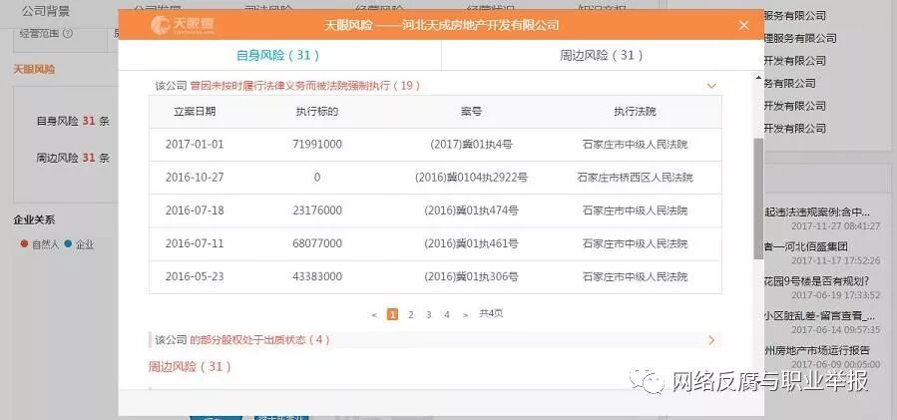Open news item 花园9号楼是否有规划?
Screen dimensions: 897x420
816,281
